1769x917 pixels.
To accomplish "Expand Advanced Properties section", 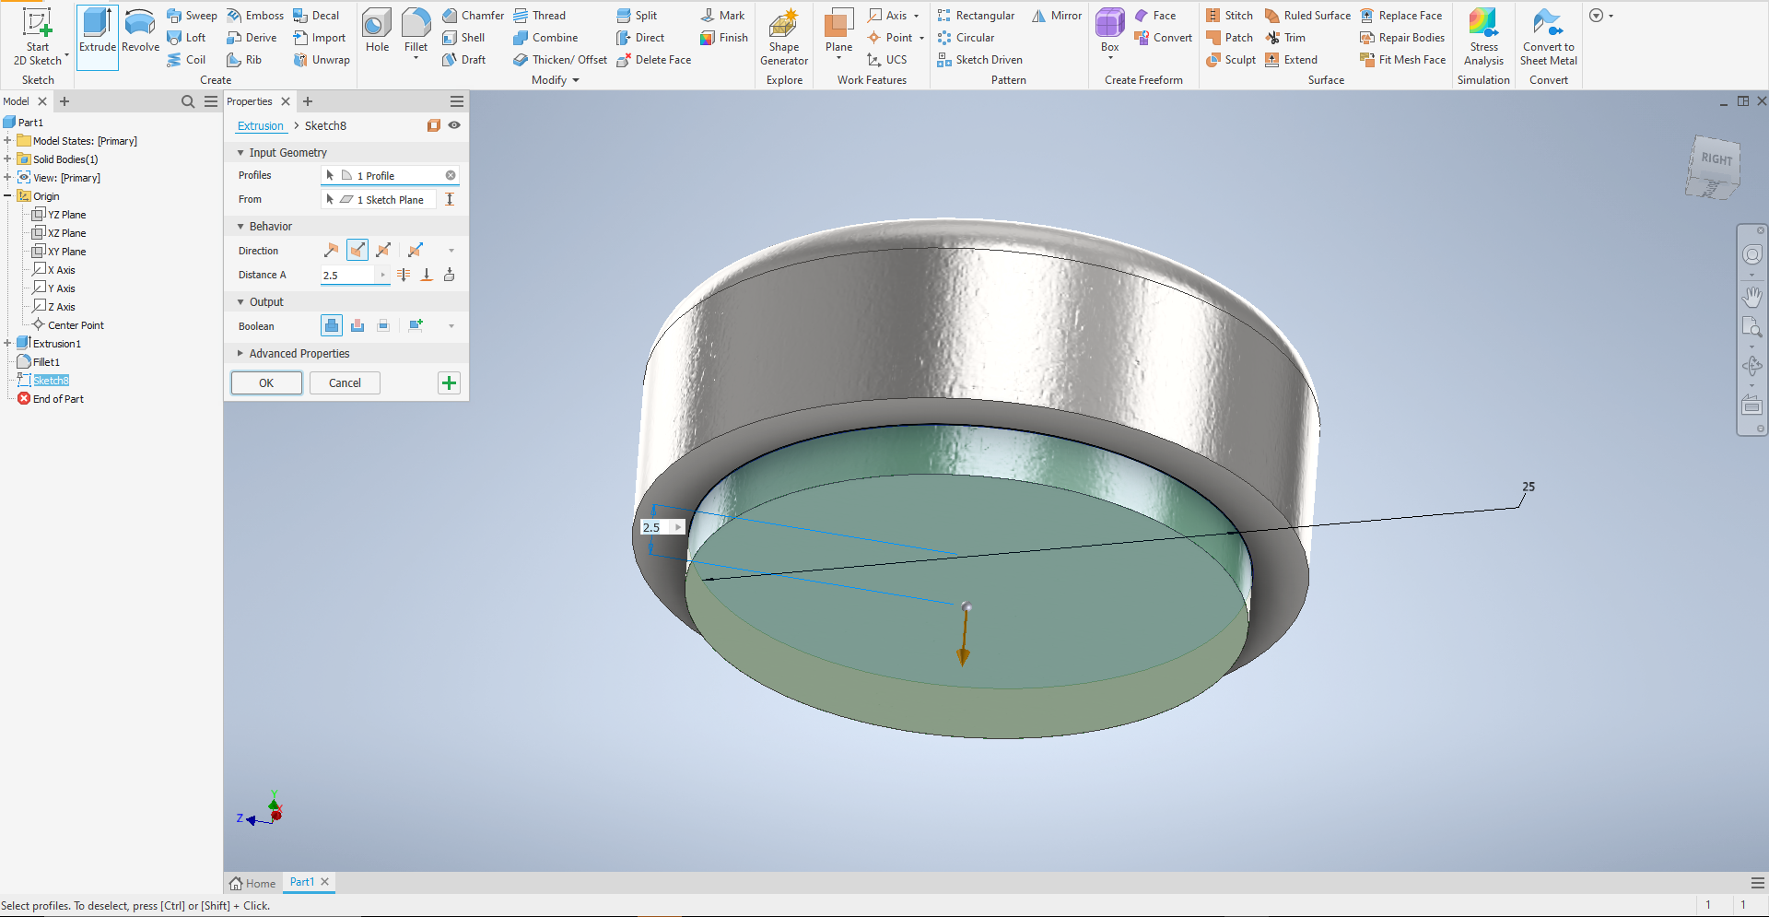I will coord(240,354).
